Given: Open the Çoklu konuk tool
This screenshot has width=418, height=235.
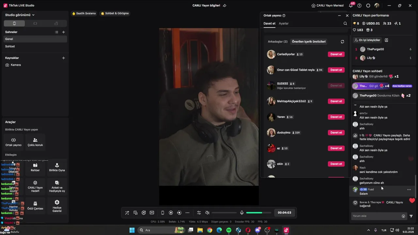Looking at the screenshot, I should [35, 142].
